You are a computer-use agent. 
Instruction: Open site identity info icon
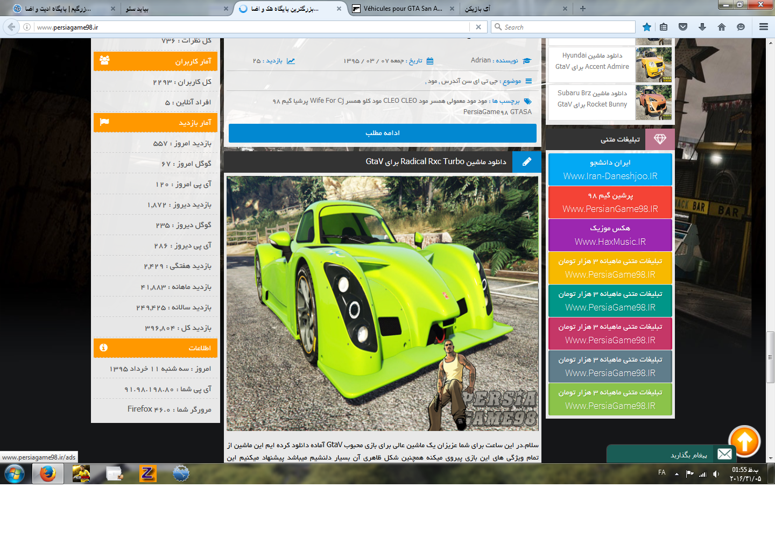27,27
